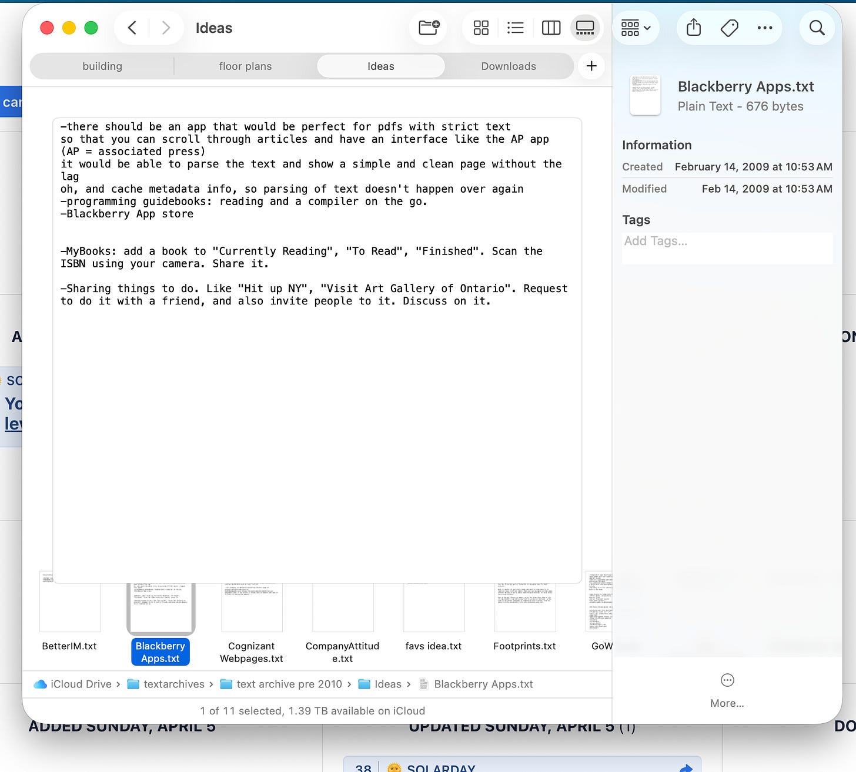
Task: Open the group-by options dropdown
Action: [636, 28]
